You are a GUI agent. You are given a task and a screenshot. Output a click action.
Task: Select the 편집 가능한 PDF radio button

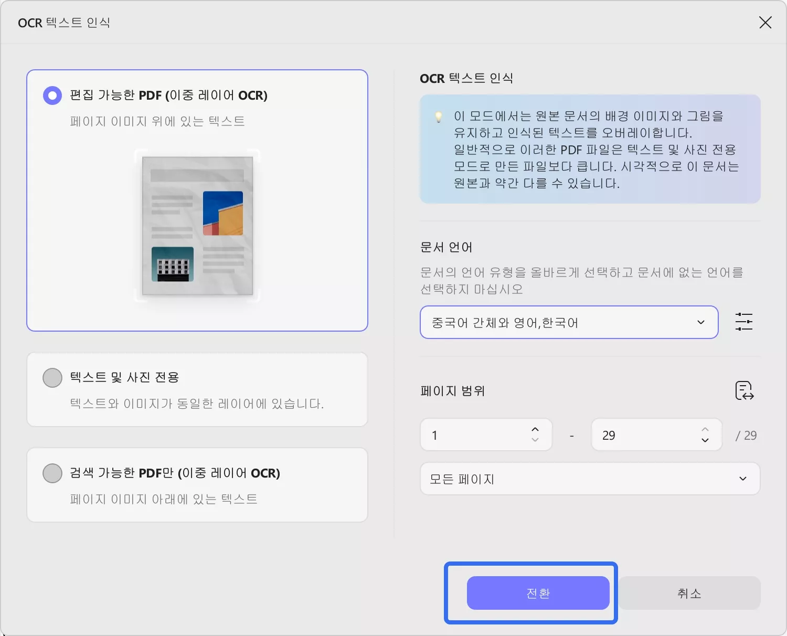(52, 95)
